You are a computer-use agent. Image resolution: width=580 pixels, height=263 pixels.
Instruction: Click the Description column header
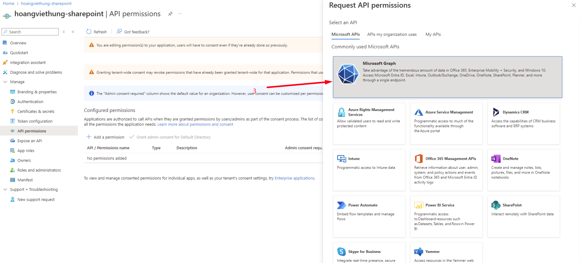click(187, 148)
